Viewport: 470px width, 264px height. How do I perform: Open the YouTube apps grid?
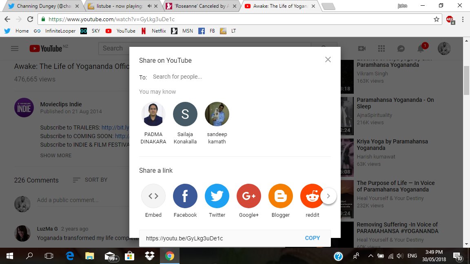click(381, 48)
